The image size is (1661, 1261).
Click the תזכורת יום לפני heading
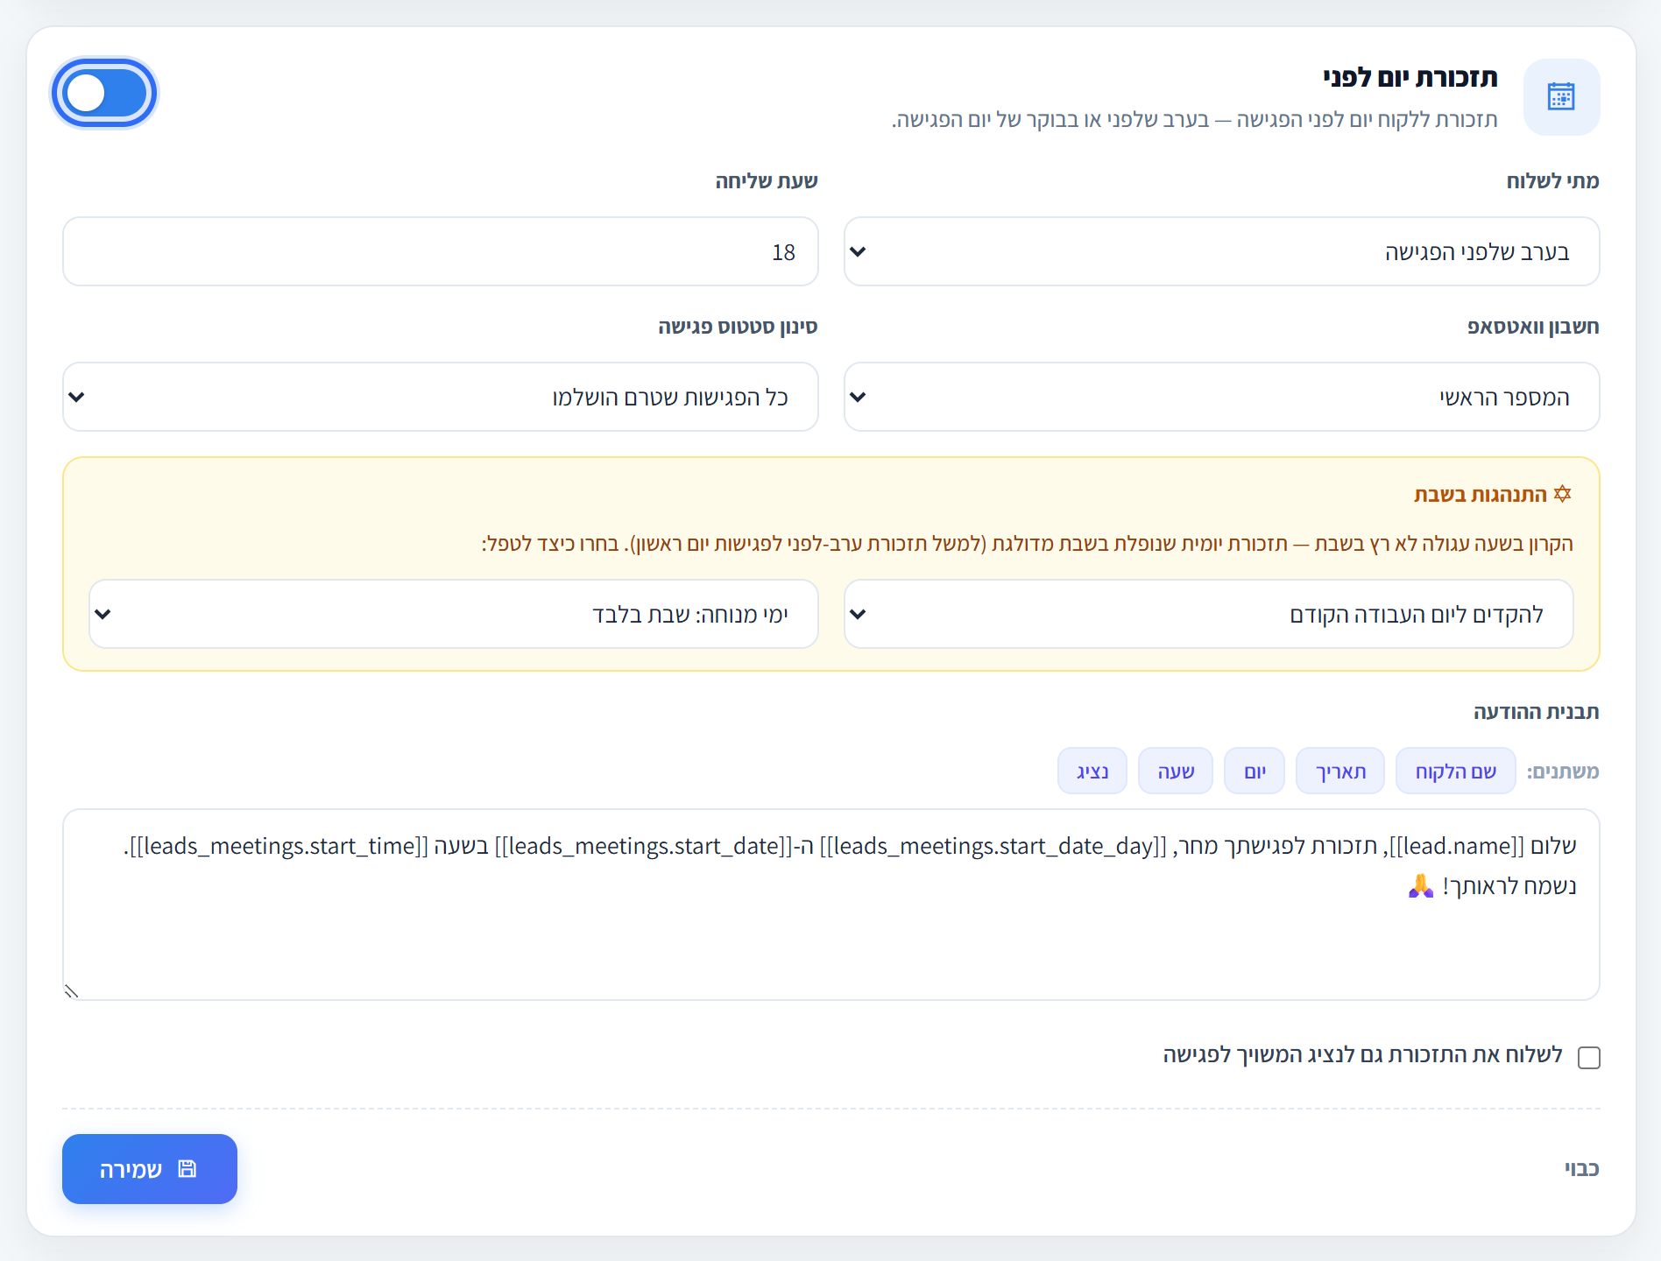tap(1410, 77)
